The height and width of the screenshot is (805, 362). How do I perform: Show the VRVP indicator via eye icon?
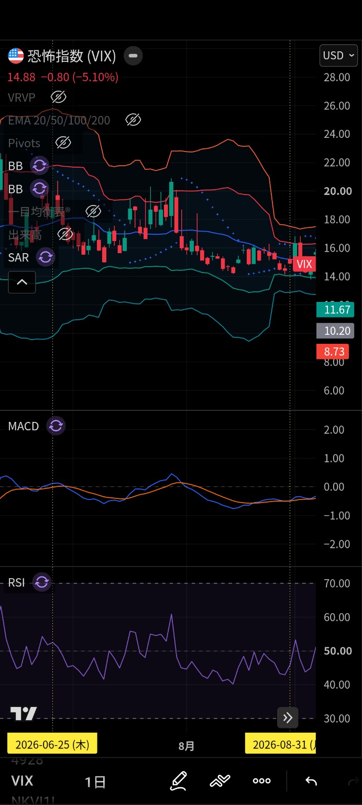[x=59, y=97]
